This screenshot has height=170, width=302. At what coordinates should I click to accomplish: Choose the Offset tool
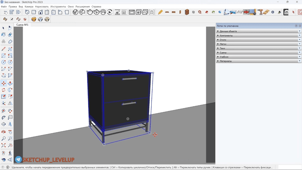coord(10,96)
